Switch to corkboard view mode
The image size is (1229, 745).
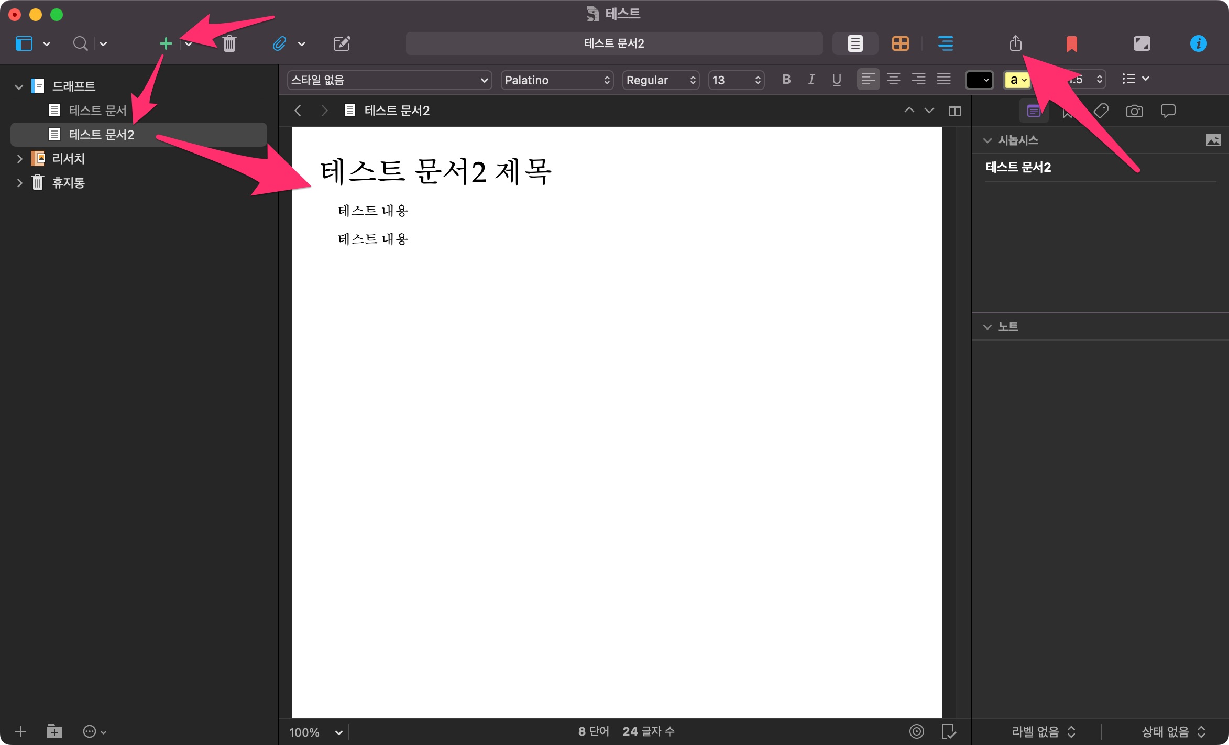[900, 43]
